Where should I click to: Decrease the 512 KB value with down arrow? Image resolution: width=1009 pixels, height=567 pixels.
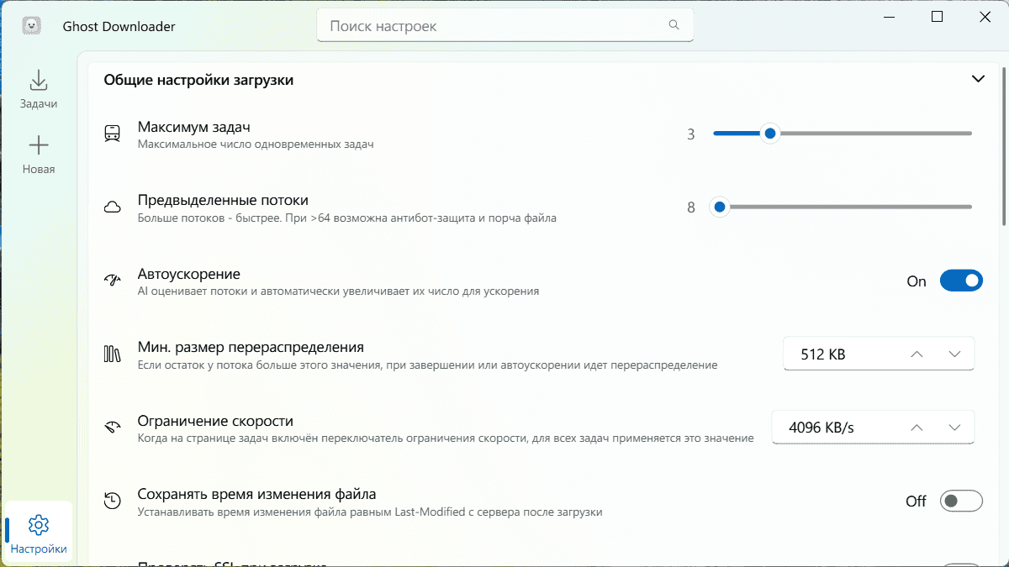954,354
